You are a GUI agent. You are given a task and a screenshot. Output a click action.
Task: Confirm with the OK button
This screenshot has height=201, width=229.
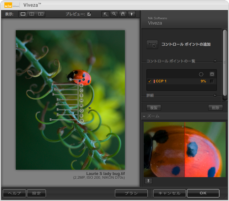point(203,193)
